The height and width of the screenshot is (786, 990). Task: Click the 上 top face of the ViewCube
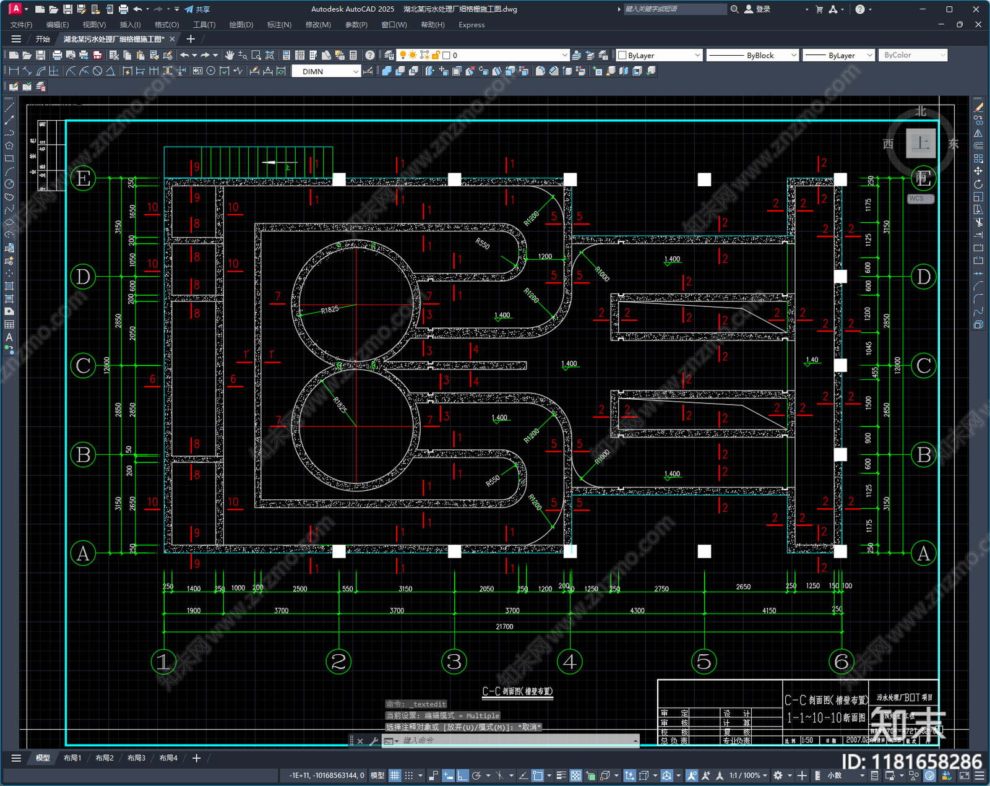(921, 144)
